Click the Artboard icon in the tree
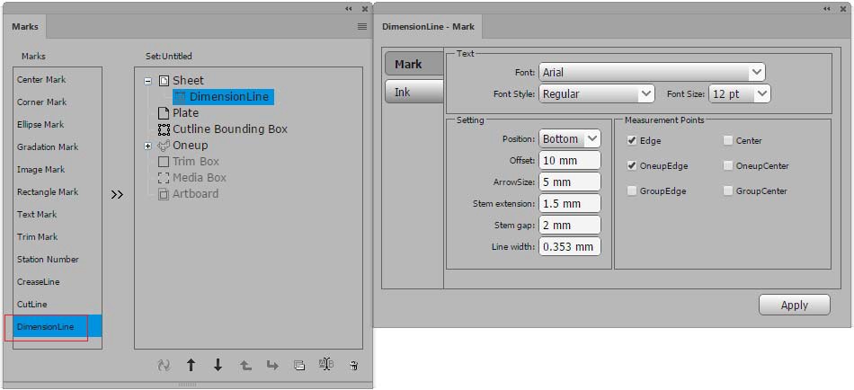 tap(164, 194)
